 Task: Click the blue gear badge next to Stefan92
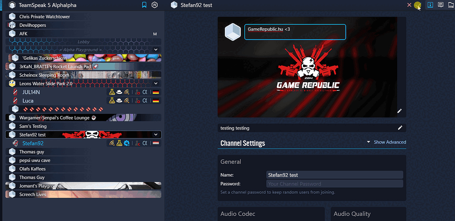click(126, 143)
